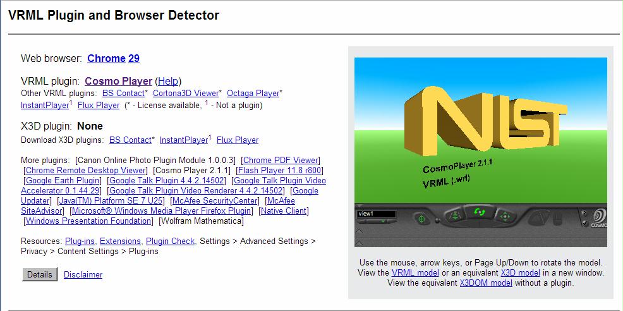Open Cosmo Player help question mark button

pos(584,213)
